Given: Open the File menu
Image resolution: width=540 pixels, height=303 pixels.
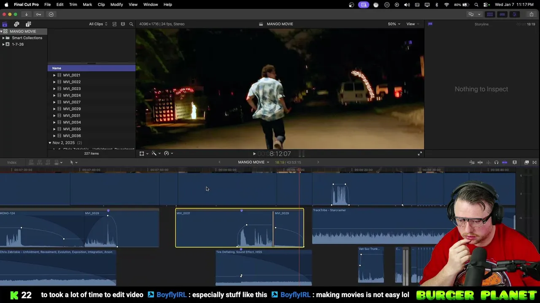Looking at the screenshot, I should click(48, 5).
